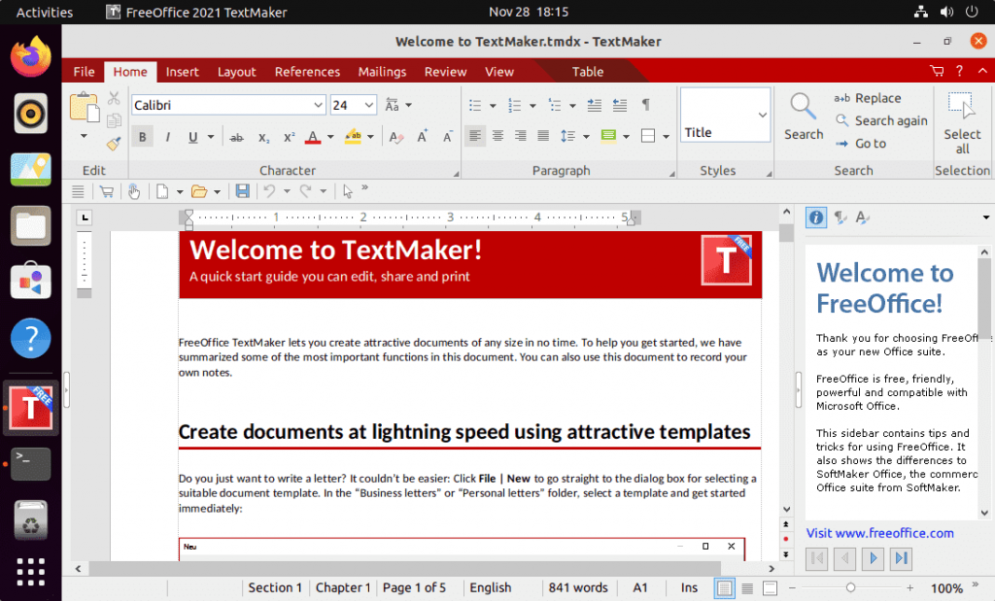Center the paragraph
This screenshot has height=601, width=995.
pyautogui.click(x=498, y=136)
